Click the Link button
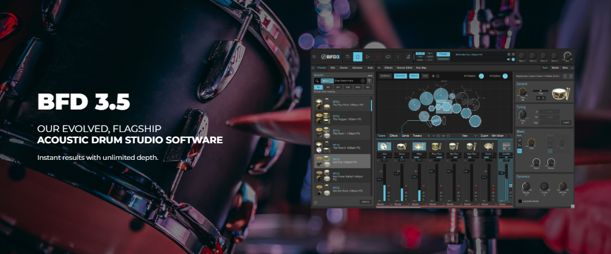This screenshot has height=254, width=611. 425,76
